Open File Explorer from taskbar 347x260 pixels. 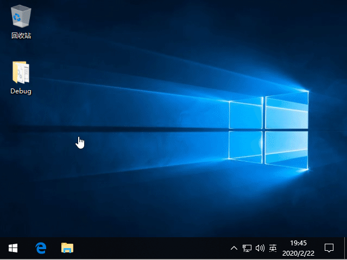[x=67, y=248]
